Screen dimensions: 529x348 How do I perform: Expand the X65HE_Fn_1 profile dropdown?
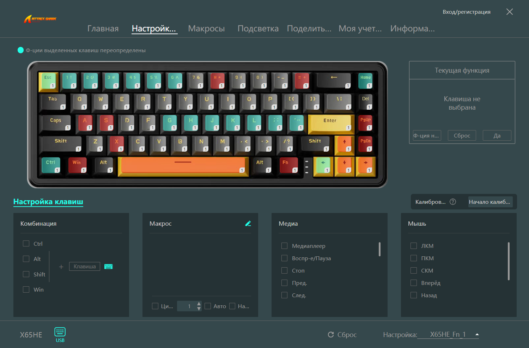[477, 335]
